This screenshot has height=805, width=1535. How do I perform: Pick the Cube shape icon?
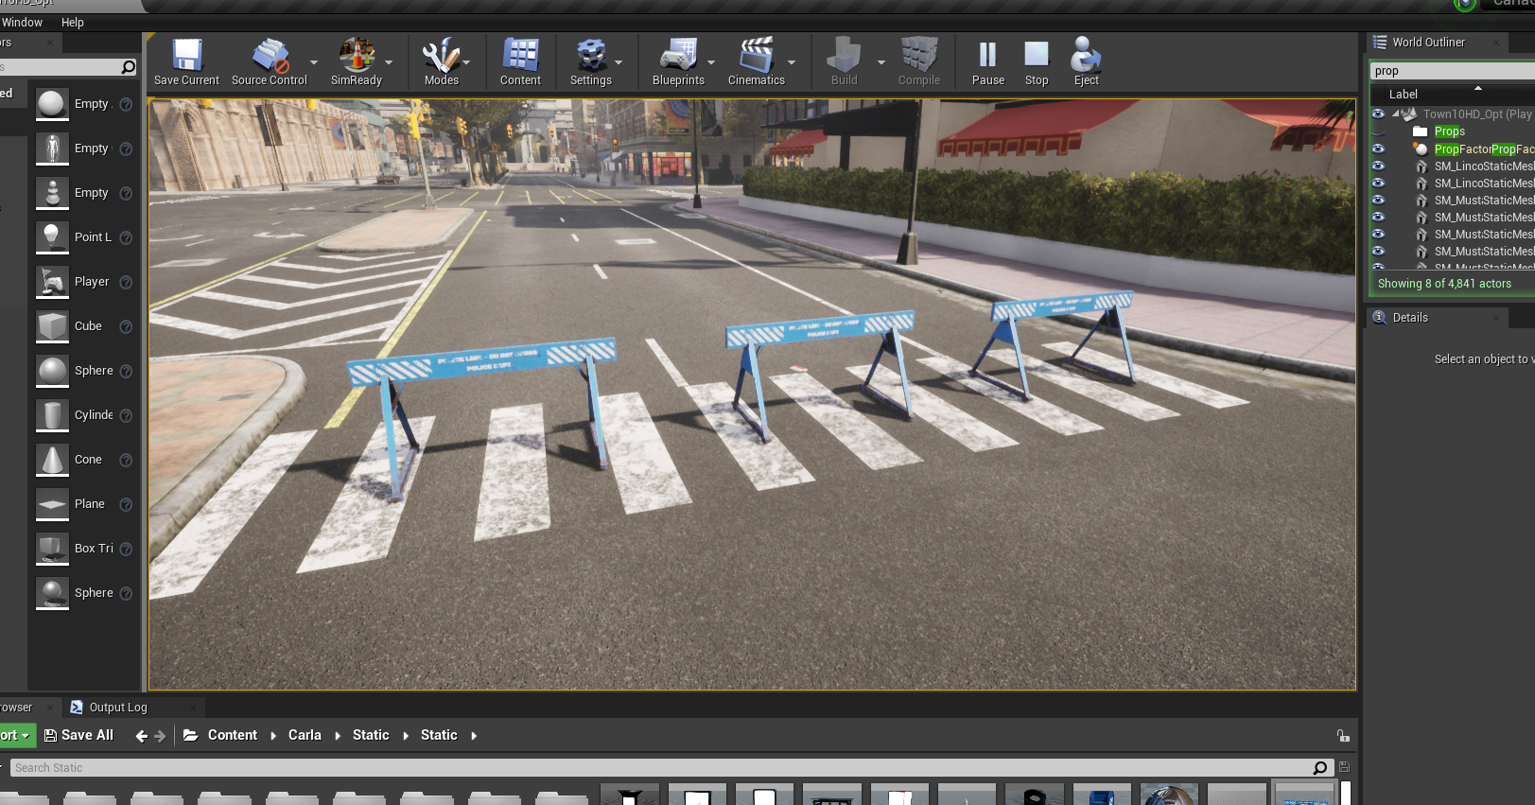pyautogui.click(x=52, y=326)
